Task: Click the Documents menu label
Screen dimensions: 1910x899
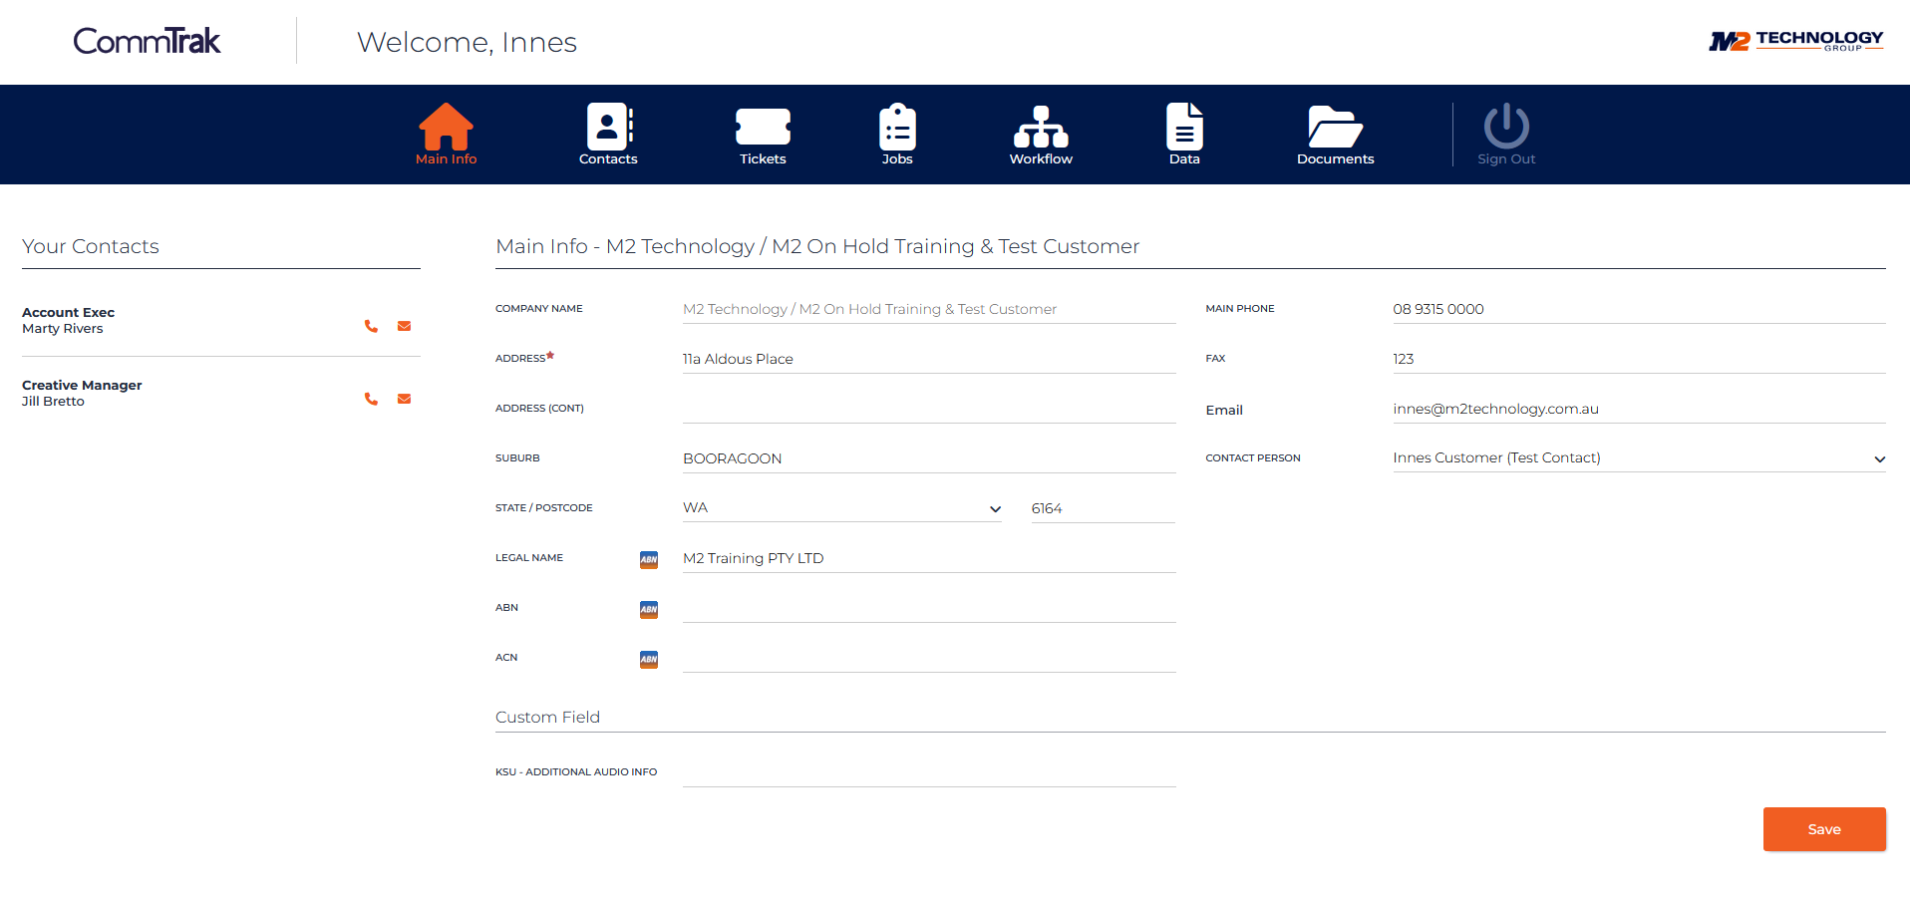Action: tap(1335, 159)
